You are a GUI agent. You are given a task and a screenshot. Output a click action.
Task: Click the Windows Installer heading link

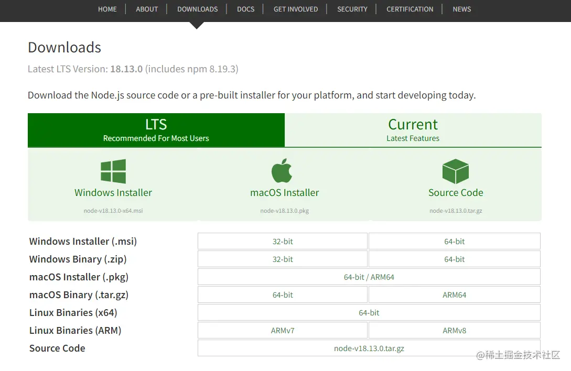click(113, 193)
